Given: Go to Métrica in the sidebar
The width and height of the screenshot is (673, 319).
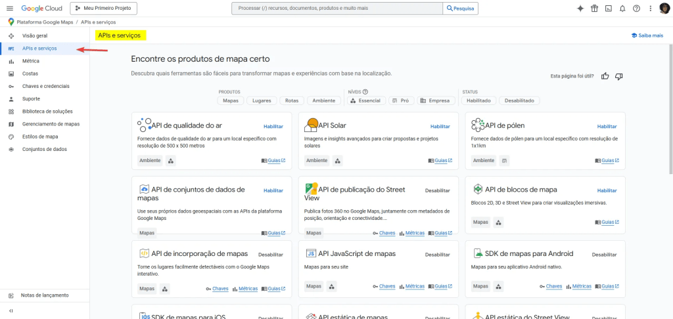Looking at the screenshot, I should (30, 61).
